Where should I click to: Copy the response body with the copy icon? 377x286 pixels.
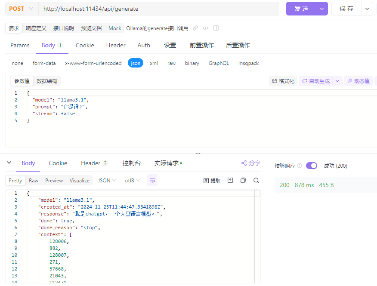point(243,181)
